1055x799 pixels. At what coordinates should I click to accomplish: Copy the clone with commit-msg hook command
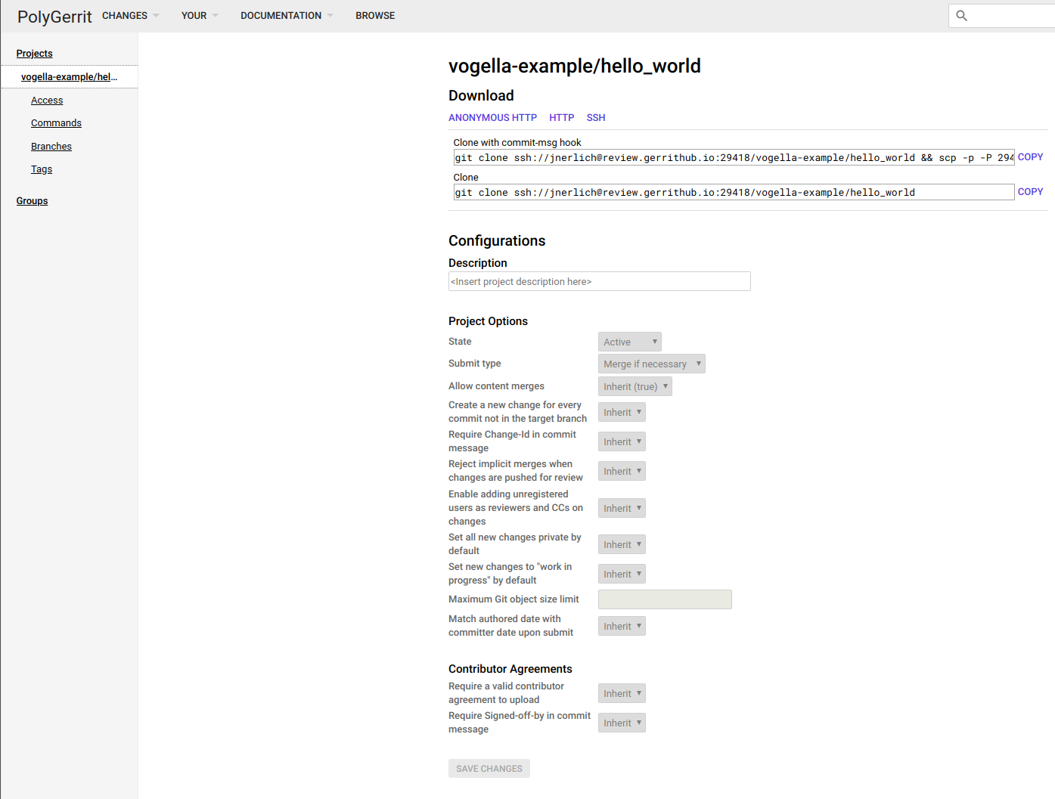1029,157
